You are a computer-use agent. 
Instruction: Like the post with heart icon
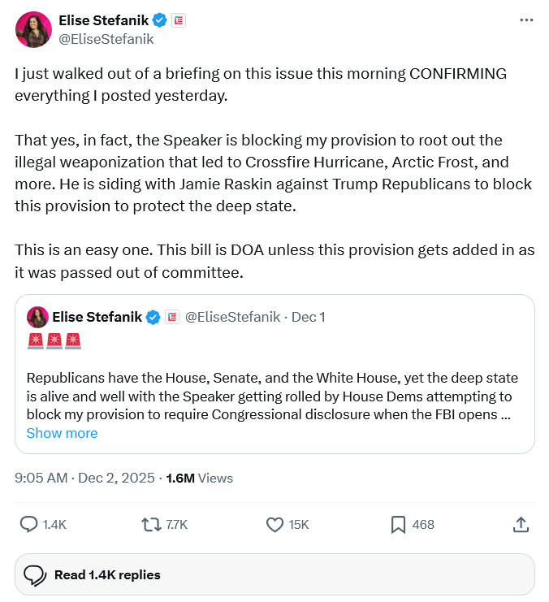click(275, 525)
